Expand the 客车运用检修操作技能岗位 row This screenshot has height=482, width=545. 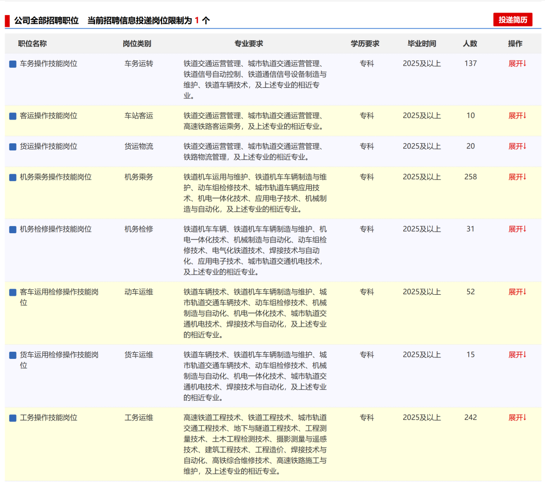pos(517,292)
